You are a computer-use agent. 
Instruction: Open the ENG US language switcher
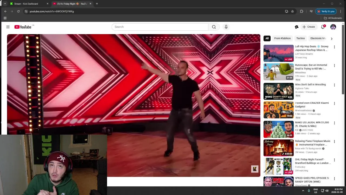[x=315, y=191]
